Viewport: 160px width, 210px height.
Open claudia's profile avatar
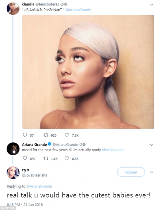coord(13,9)
